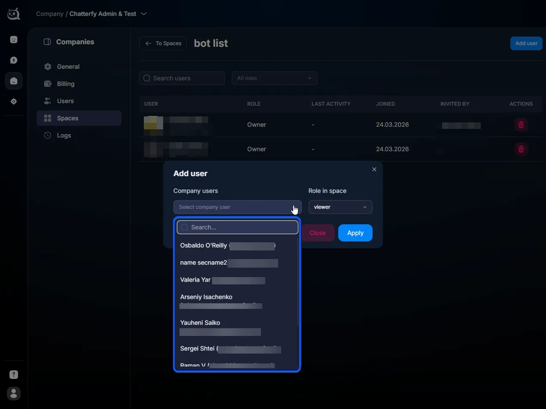
Task: Click the INVITED BY column header
Action: coord(455,104)
